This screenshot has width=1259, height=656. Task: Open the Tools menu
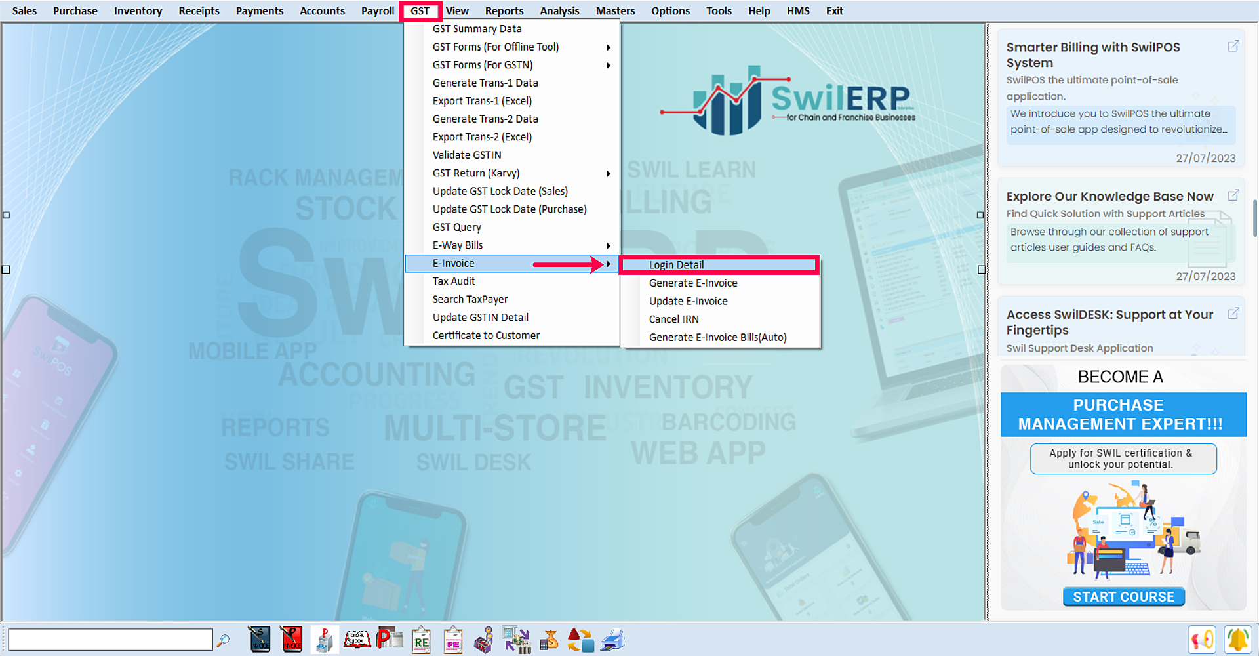click(719, 10)
